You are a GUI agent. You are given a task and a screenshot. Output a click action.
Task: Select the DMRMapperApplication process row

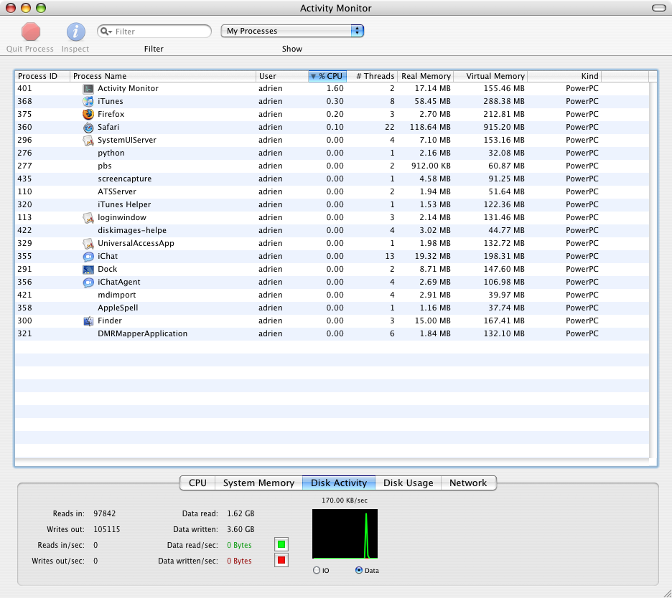[332, 333]
